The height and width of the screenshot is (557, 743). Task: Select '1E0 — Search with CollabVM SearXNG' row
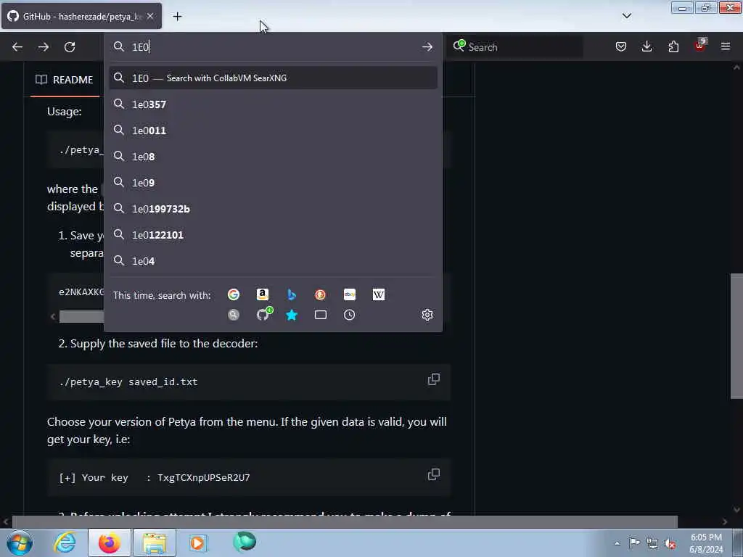click(273, 78)
